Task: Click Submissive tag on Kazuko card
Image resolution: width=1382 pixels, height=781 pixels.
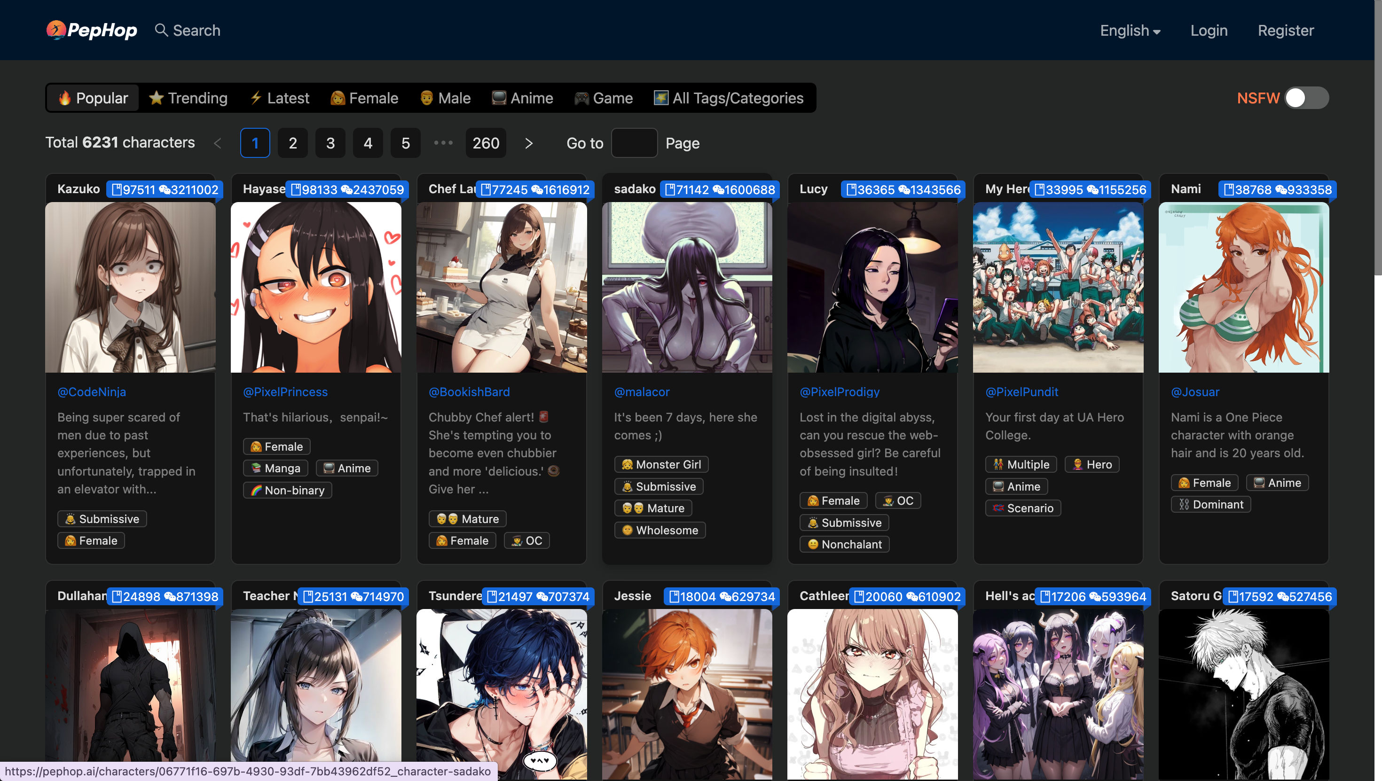Action: [102, 519]
